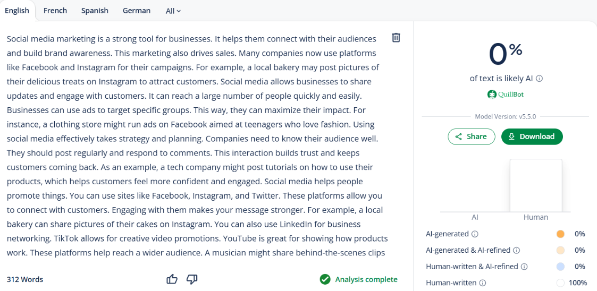Open the All languages dropdown
Screen dimensions: 597x291
coord(173,11)
